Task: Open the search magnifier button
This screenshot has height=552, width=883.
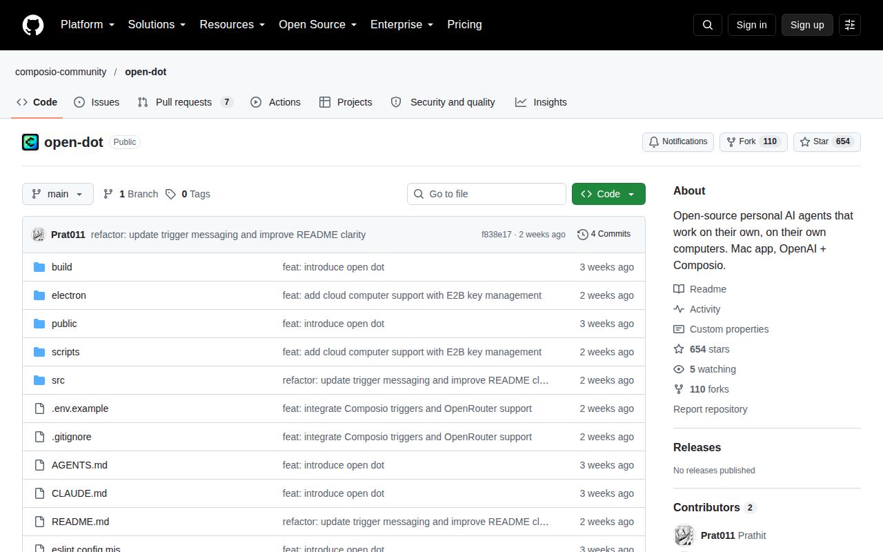Action: (708, 25)
